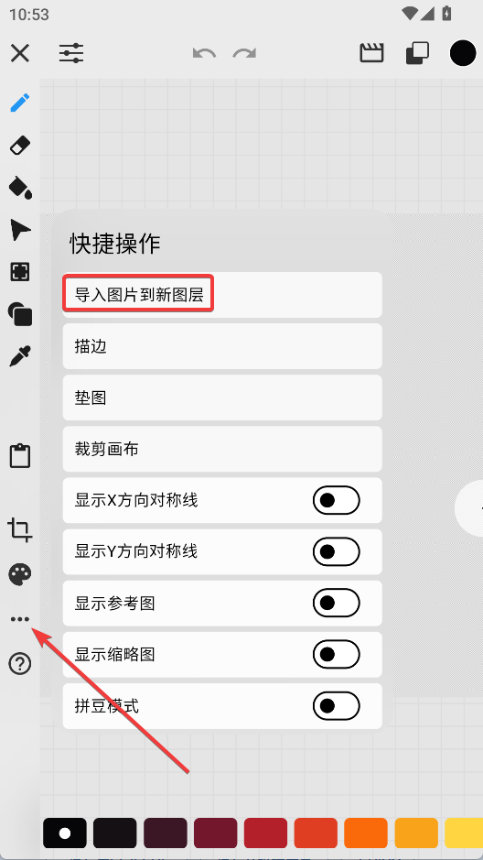
Task: Choose 描边 in quick actions
Action: tap(222, 346)
